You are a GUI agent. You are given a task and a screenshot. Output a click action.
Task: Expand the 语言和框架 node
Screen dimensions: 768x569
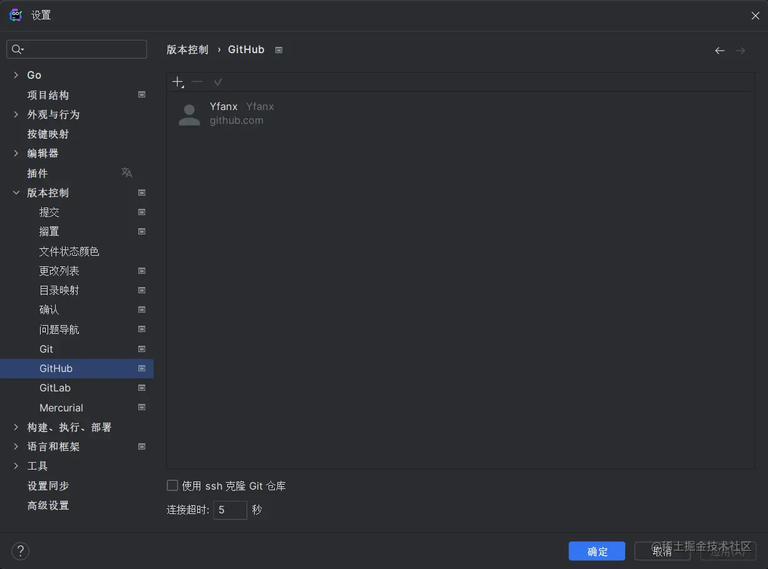(16, 446)
